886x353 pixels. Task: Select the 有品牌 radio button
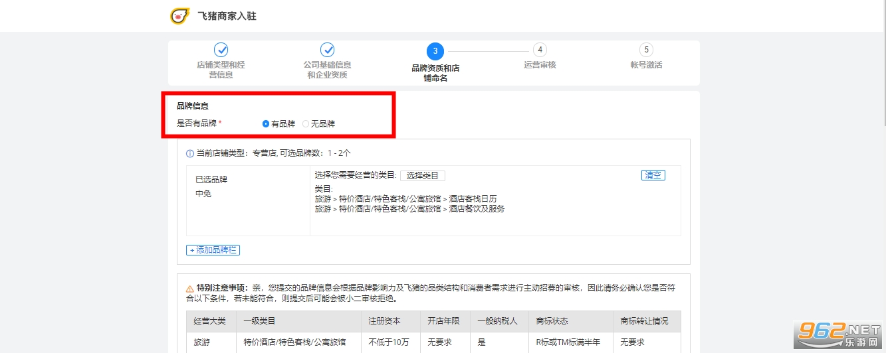point(266,123)
